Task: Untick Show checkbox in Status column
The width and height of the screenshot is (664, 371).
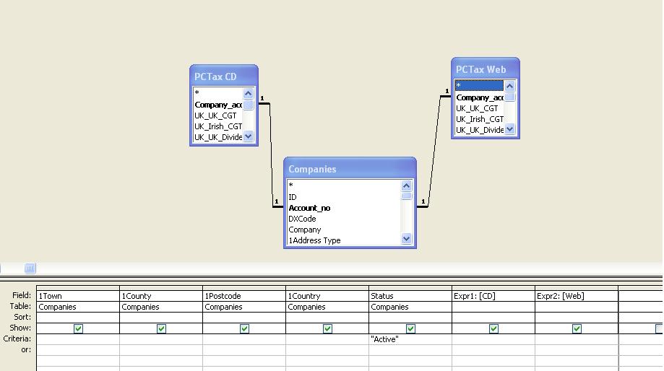Action: click(410, 328)
